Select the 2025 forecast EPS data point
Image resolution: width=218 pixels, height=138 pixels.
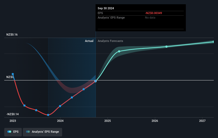[119, 51]
